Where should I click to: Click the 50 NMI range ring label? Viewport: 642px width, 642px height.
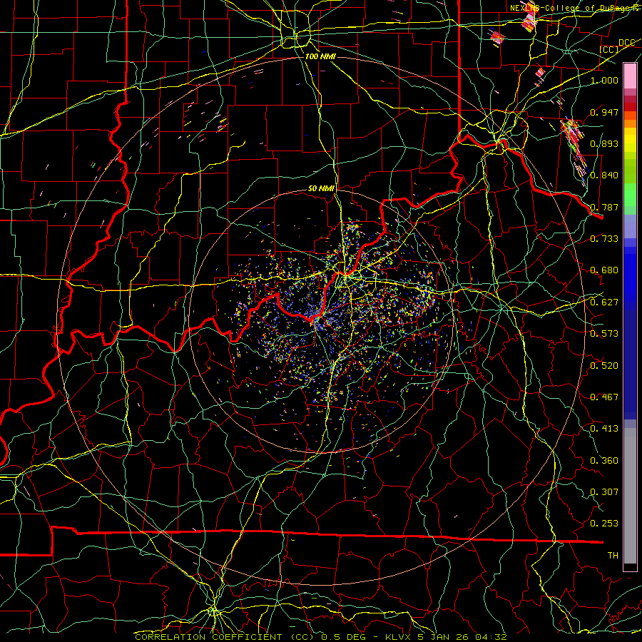click(x=321, y=189)
